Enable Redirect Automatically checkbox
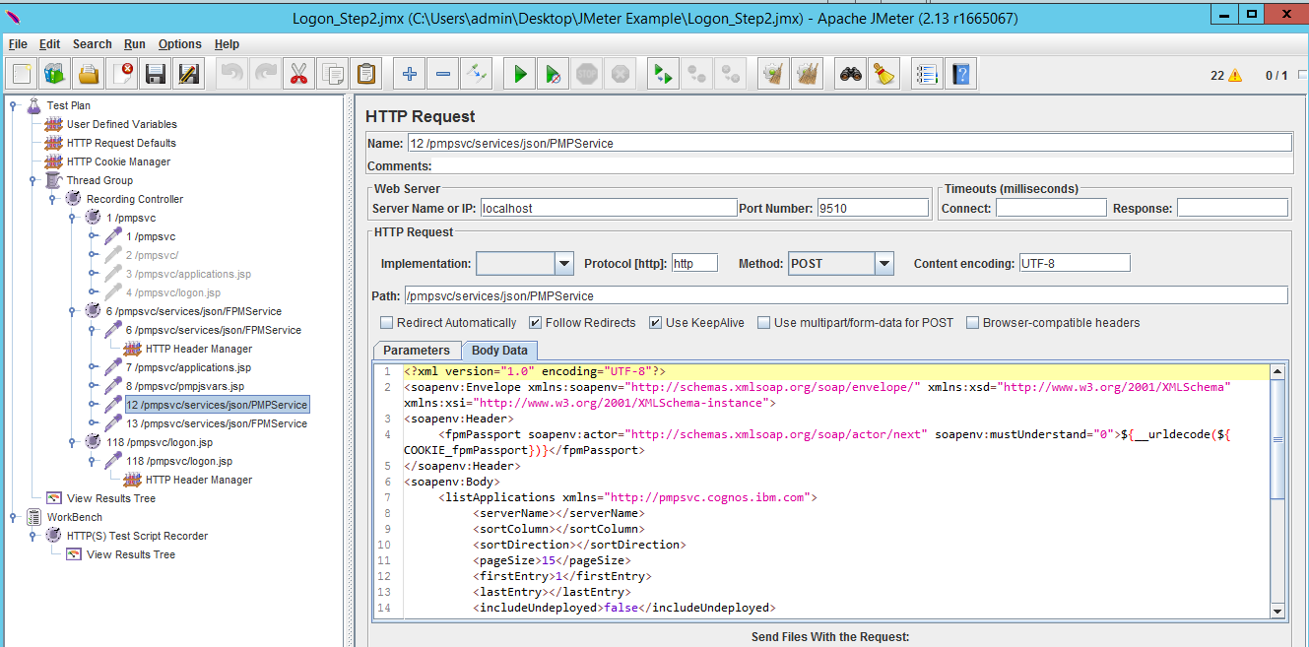 tap(386, 322)
